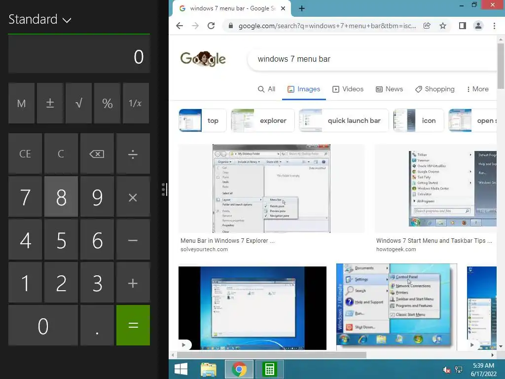
Task: Share this page from the address bar
Action: [x=427, y=26]
